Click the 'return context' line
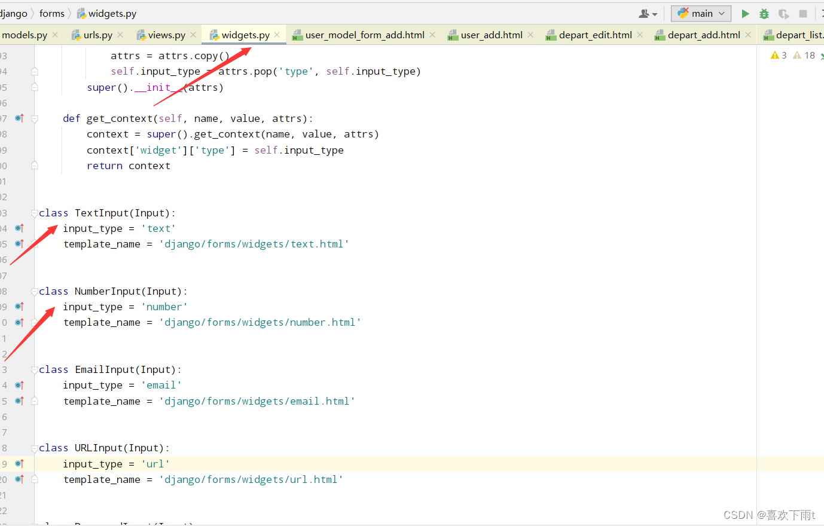Image resolution: width=824 pixels, height=526 pixels. click(x=129, y=166)
